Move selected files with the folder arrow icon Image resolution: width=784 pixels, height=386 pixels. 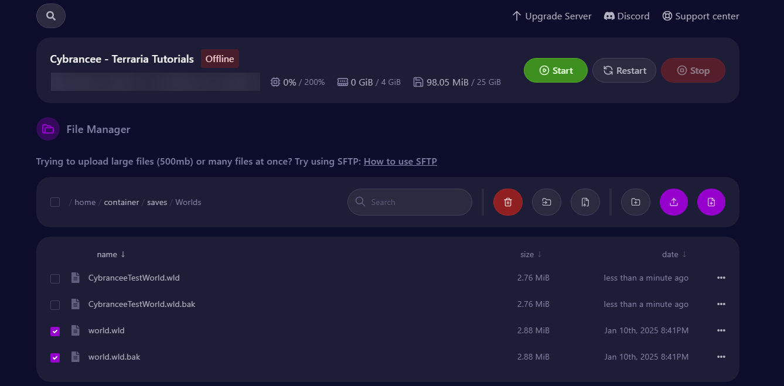click(x=546, y=201)
